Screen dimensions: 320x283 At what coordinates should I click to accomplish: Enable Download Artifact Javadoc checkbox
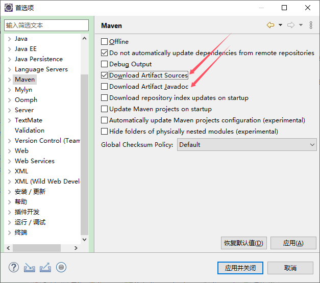[105, 87]
